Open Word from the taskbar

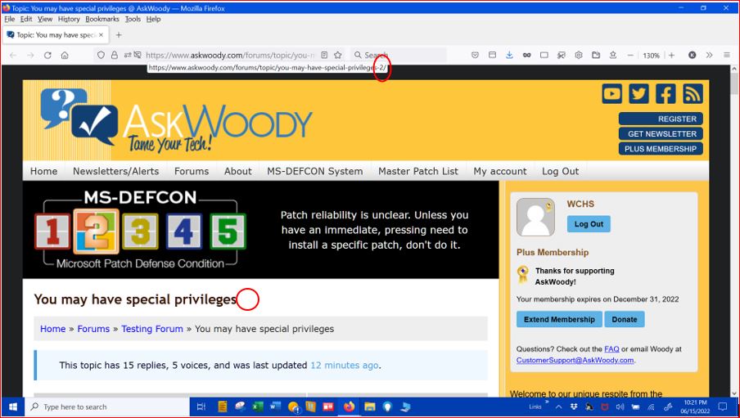pos(275,407)
